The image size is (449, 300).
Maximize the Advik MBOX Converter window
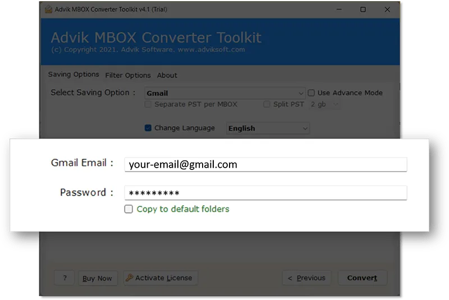(x=363, y=10)
